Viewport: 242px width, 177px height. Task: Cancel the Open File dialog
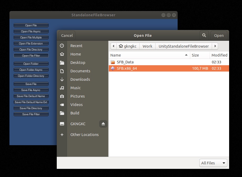click(x=67, y=35)
